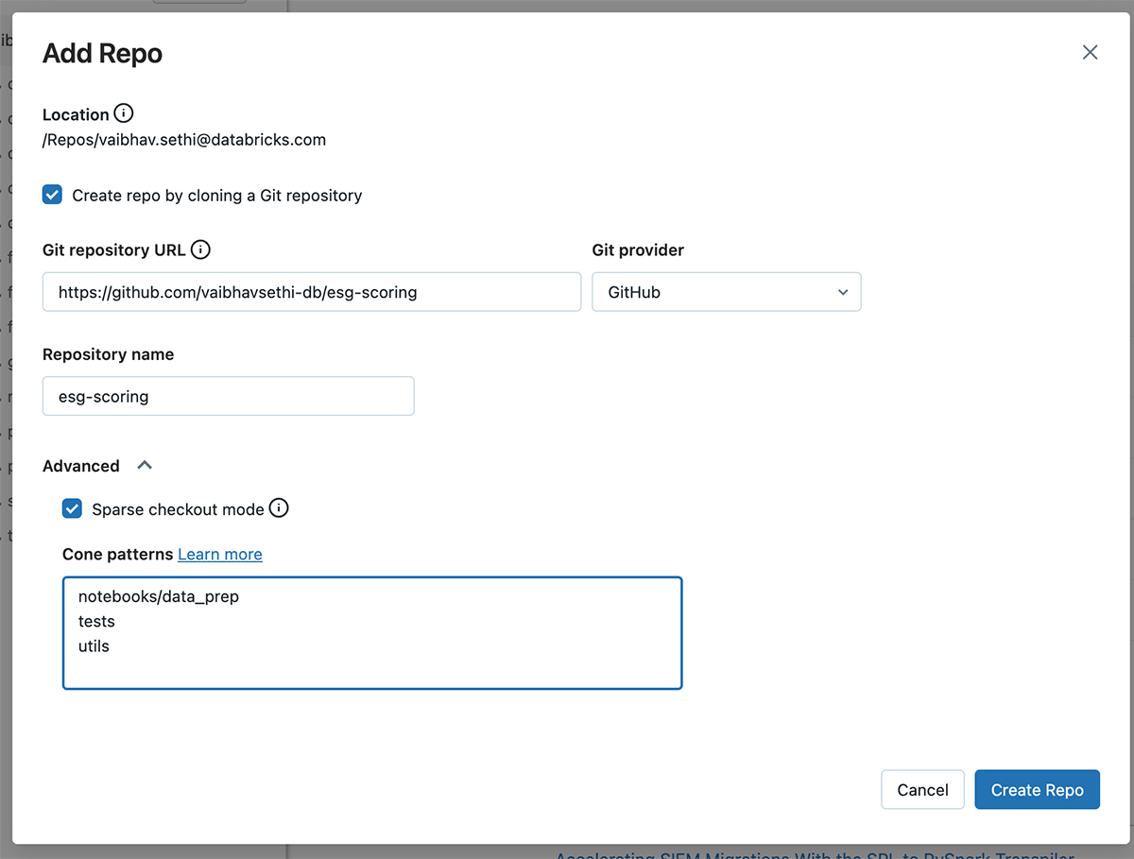Click the Git repository URL info icon
This screenshot has height=859, width=1134.
200,249
